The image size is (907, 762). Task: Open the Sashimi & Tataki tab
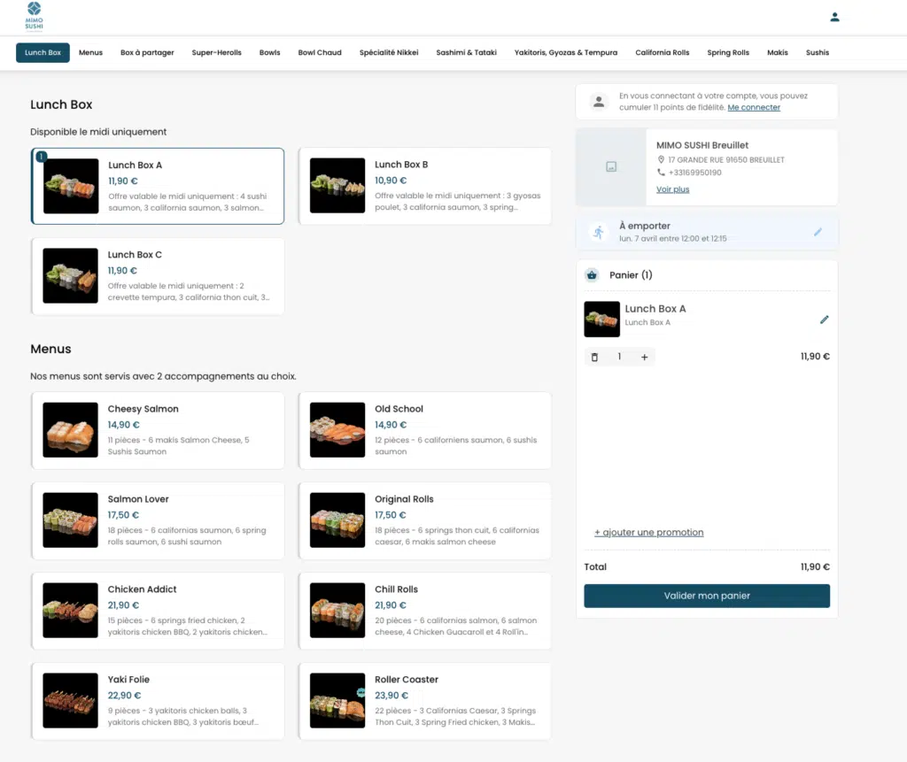(x=466, y=53)
